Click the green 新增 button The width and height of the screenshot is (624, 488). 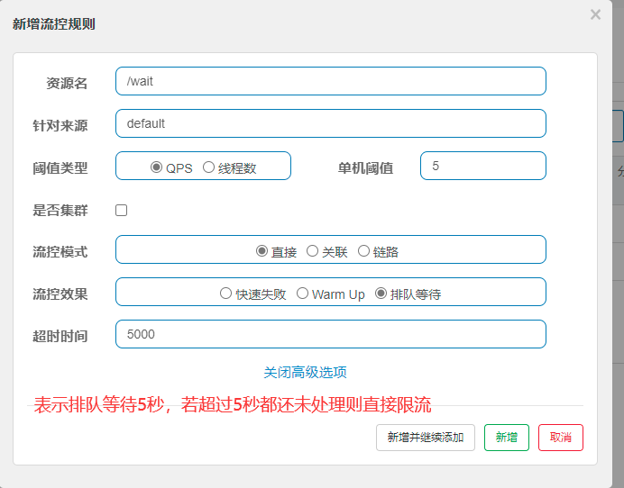(x=506, y=438)
